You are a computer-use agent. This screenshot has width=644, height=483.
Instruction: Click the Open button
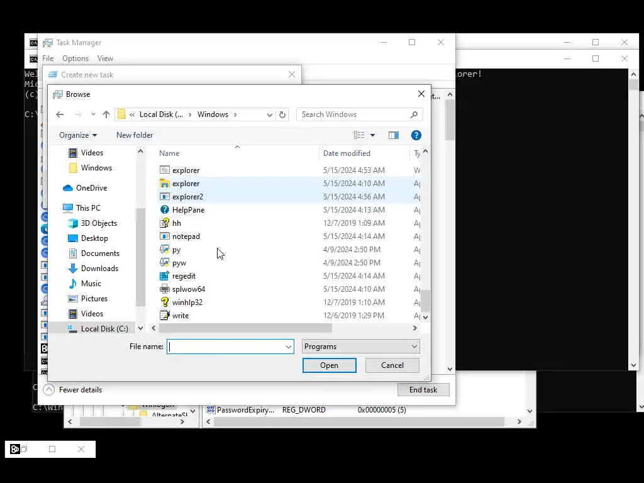330,365
